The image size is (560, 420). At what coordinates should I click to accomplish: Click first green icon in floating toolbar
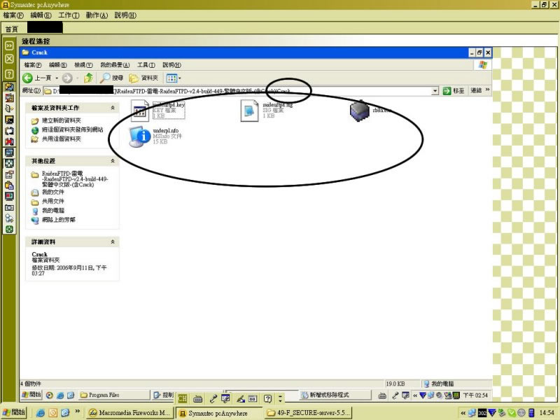tap(183, 398)
